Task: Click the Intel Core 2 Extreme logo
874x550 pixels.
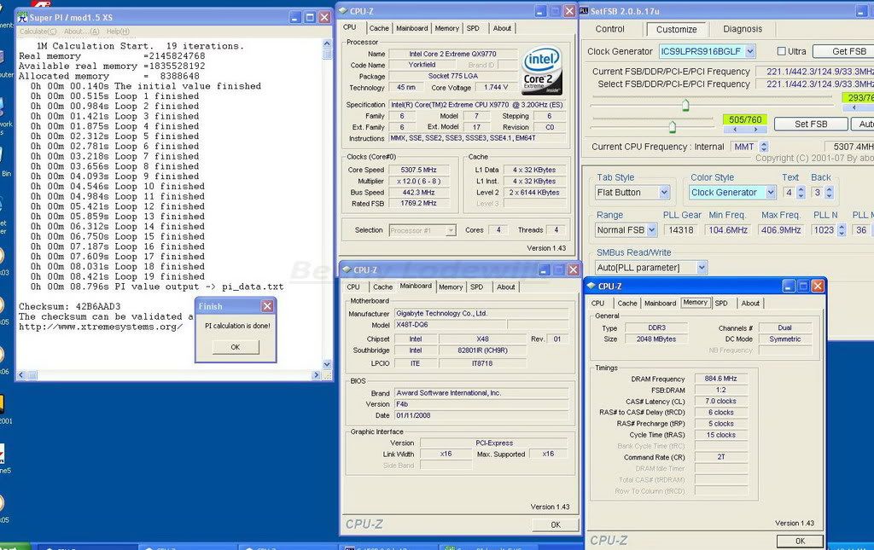Action: (x=543, y=71)
